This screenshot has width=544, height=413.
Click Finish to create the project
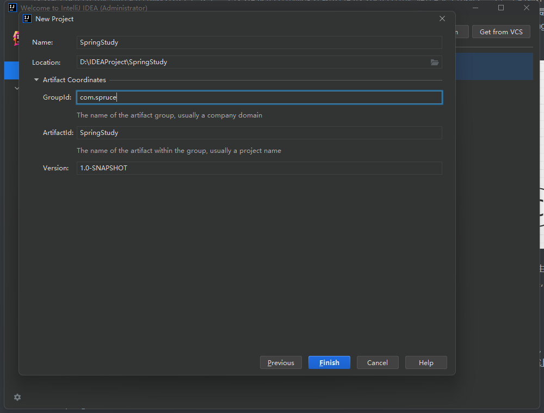tap(329, 363)
